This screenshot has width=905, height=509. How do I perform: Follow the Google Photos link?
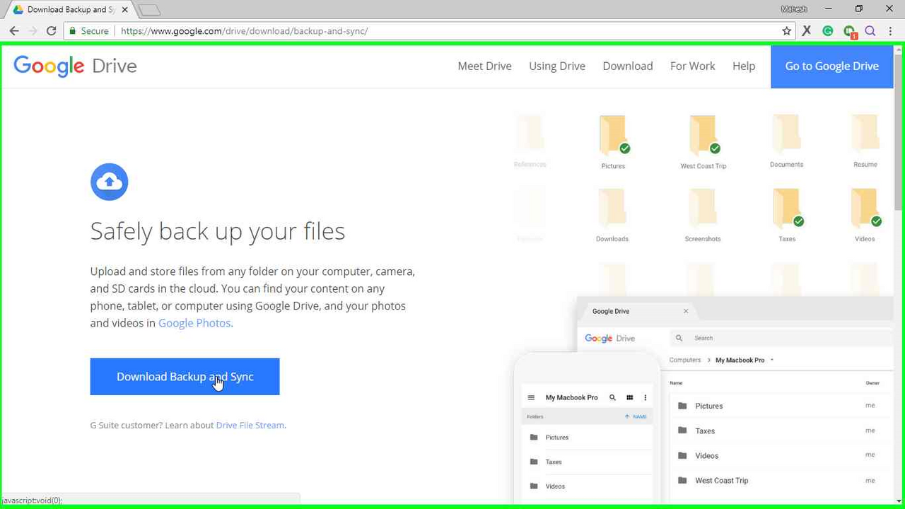[194, 323]
